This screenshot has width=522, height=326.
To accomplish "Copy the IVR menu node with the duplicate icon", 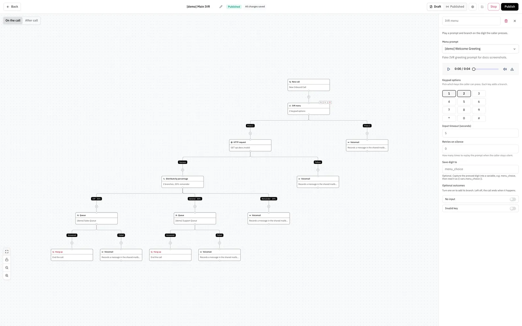I will pos(321,102).
